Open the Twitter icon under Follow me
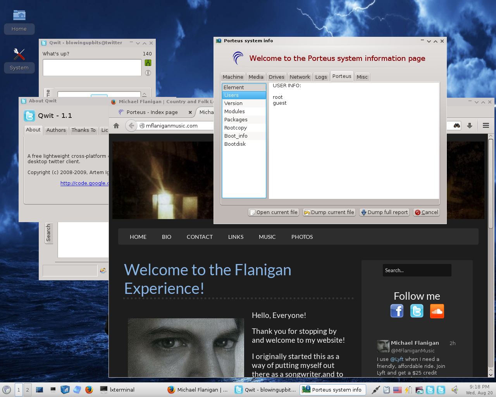The image size is (496, 397). tap(417, 311)
